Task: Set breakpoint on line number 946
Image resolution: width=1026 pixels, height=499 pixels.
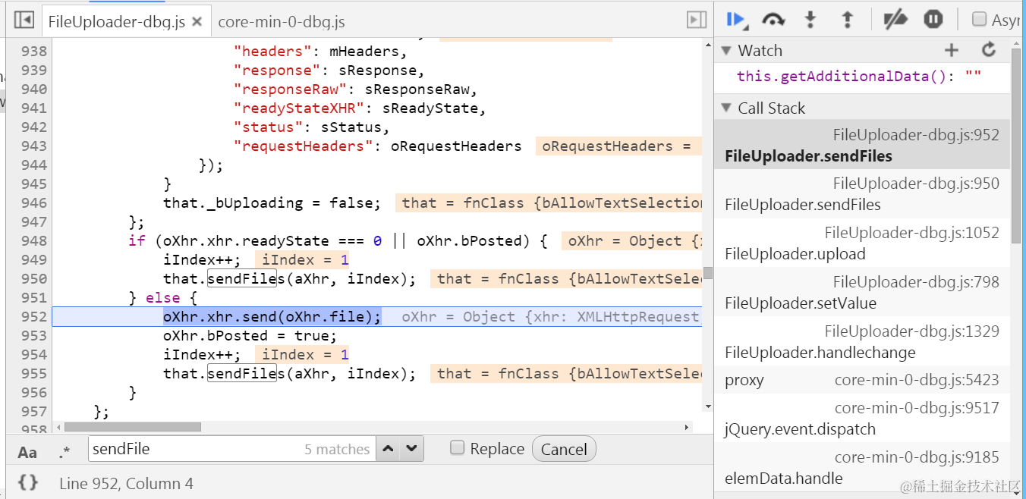Action: [x=34, y=202]
